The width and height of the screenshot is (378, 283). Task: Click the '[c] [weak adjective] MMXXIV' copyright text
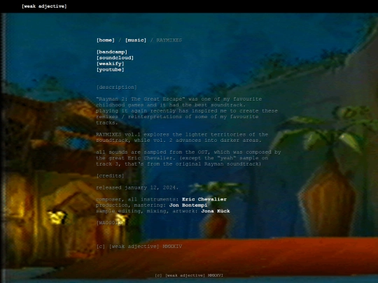click(x=139, y=247)
